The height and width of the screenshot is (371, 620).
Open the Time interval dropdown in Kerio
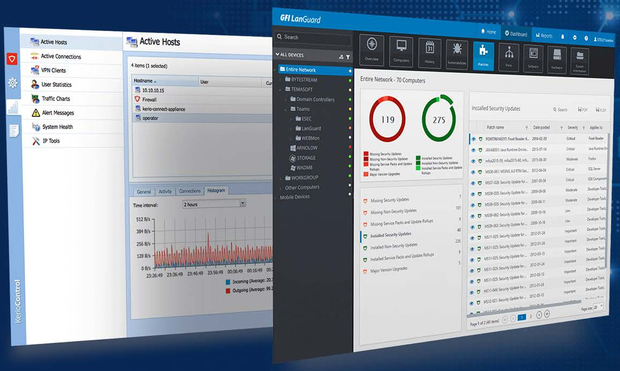214,204
